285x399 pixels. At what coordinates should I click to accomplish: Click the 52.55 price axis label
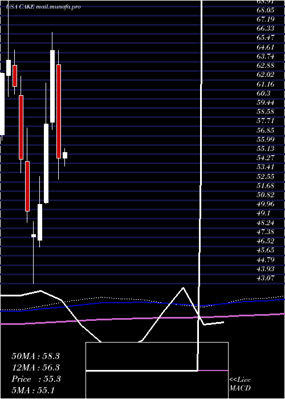pyautogui.click(x=266, y=176)
